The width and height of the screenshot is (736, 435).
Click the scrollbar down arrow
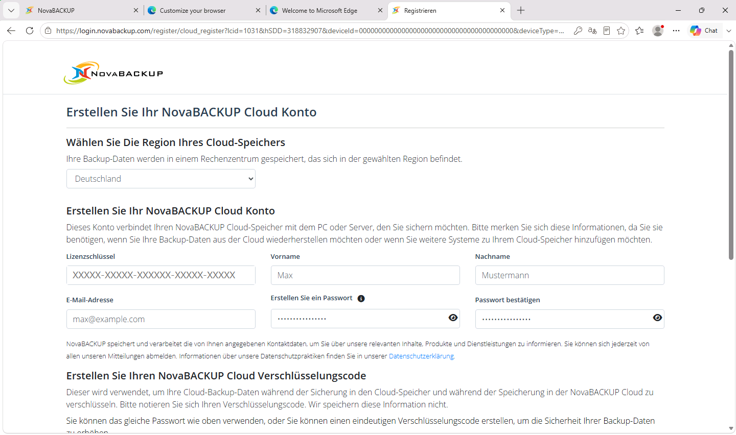[731, 429]
